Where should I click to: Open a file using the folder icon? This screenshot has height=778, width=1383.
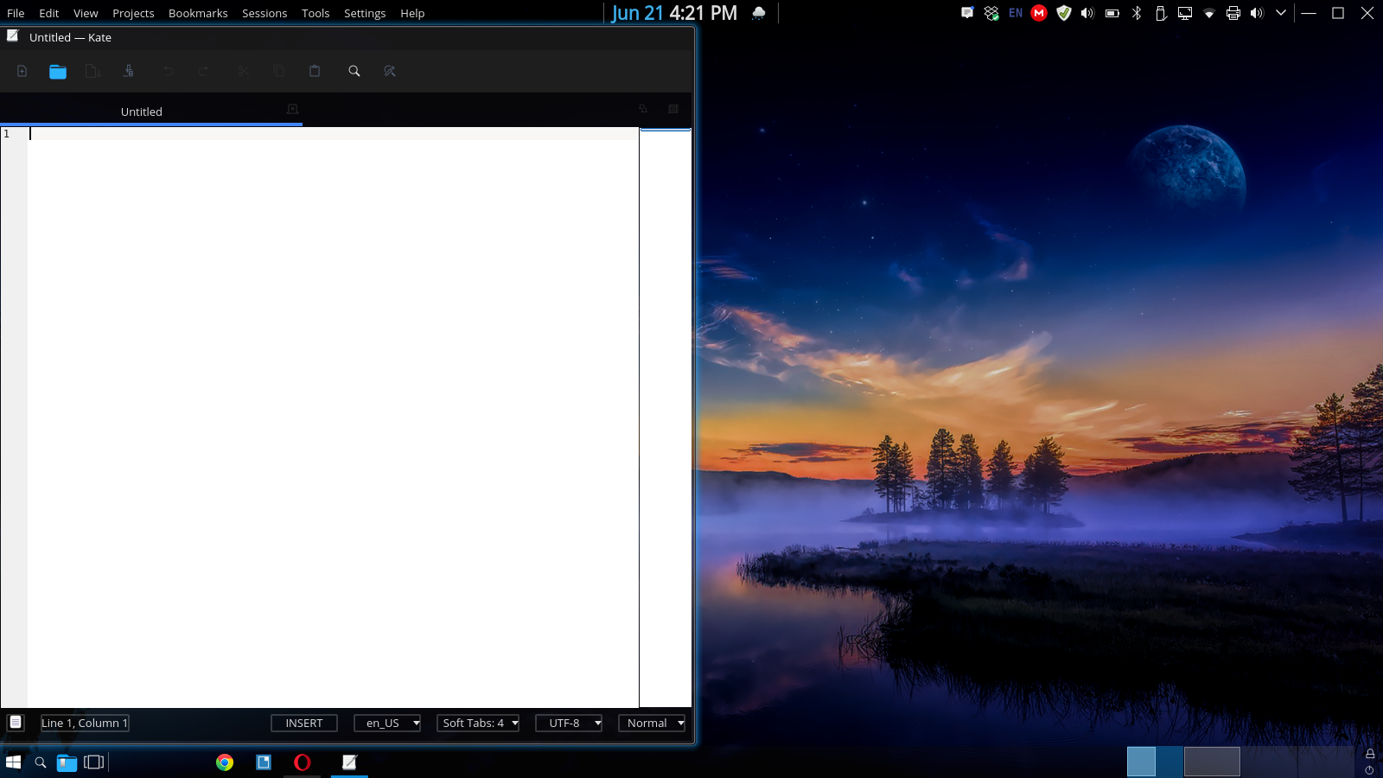point(58,71)
